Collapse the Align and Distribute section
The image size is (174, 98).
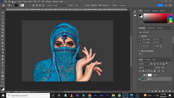coord(139,51)
